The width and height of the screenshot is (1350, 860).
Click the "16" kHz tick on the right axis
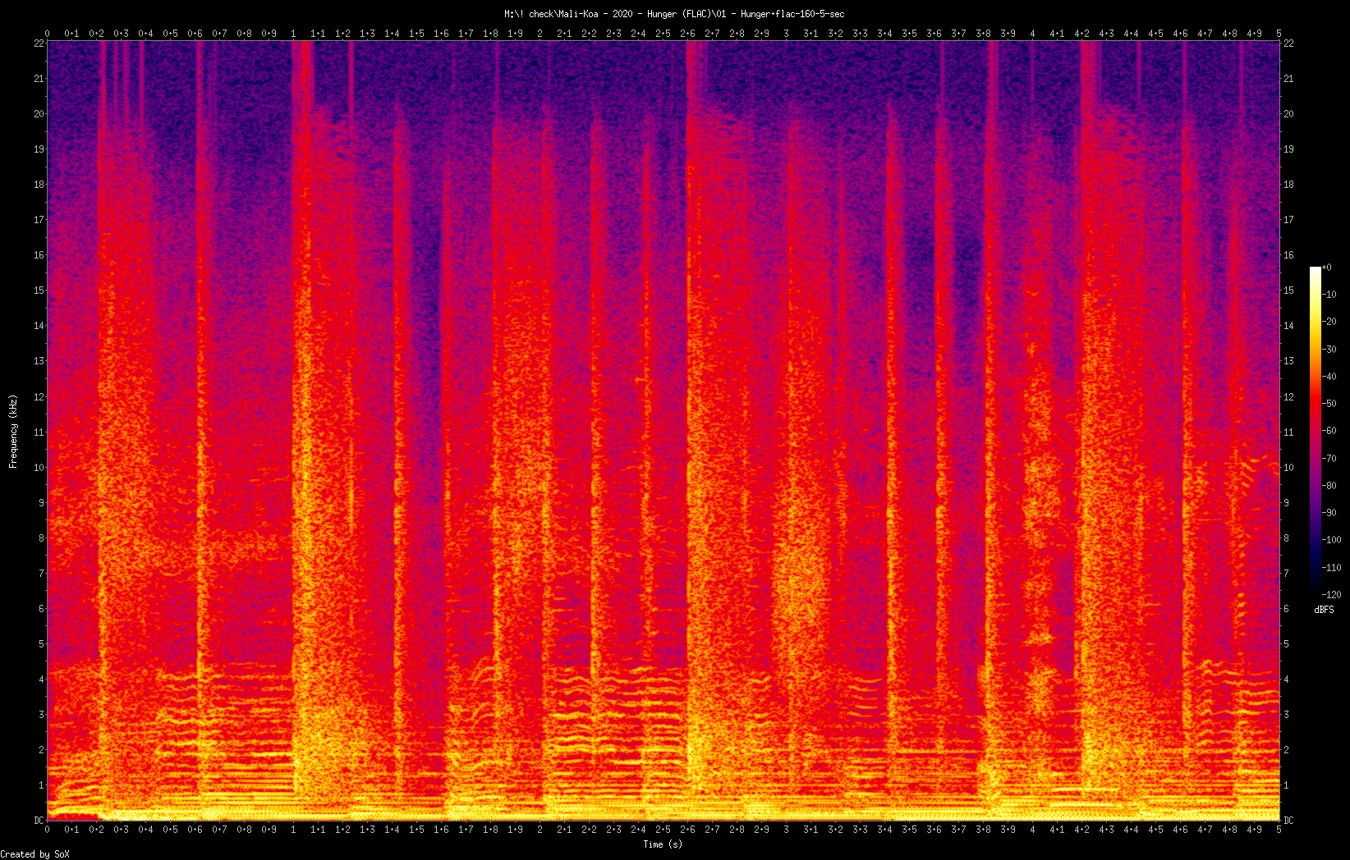pos(1288,255)
